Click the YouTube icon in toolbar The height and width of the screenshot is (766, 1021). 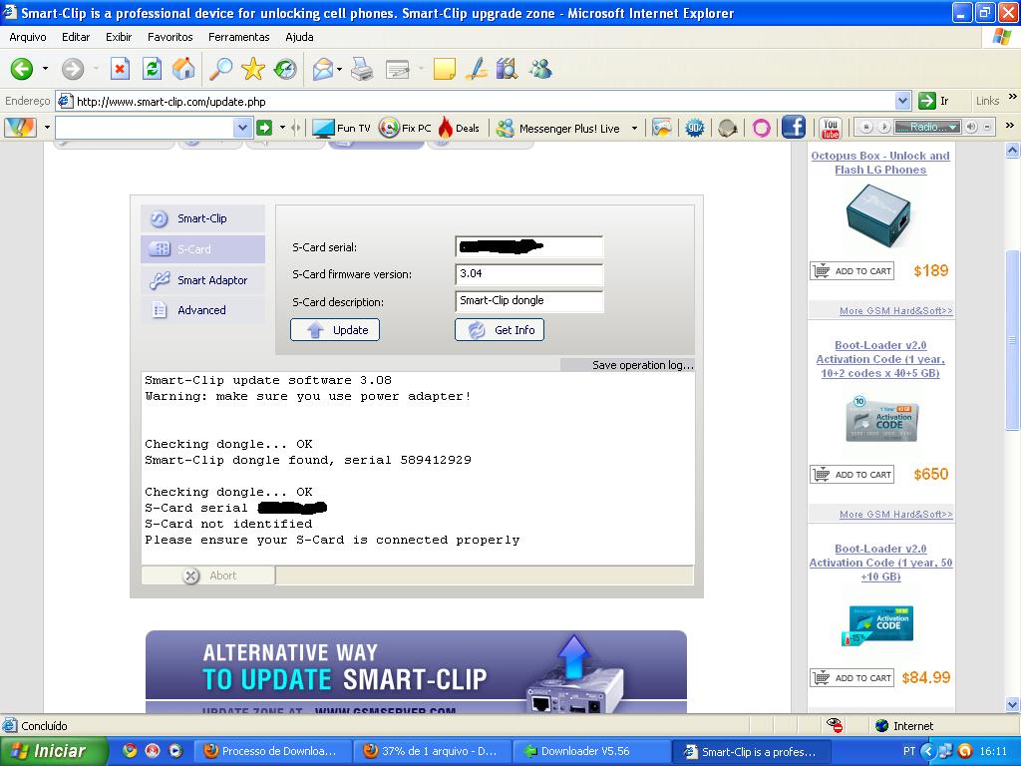coord(830,128)
